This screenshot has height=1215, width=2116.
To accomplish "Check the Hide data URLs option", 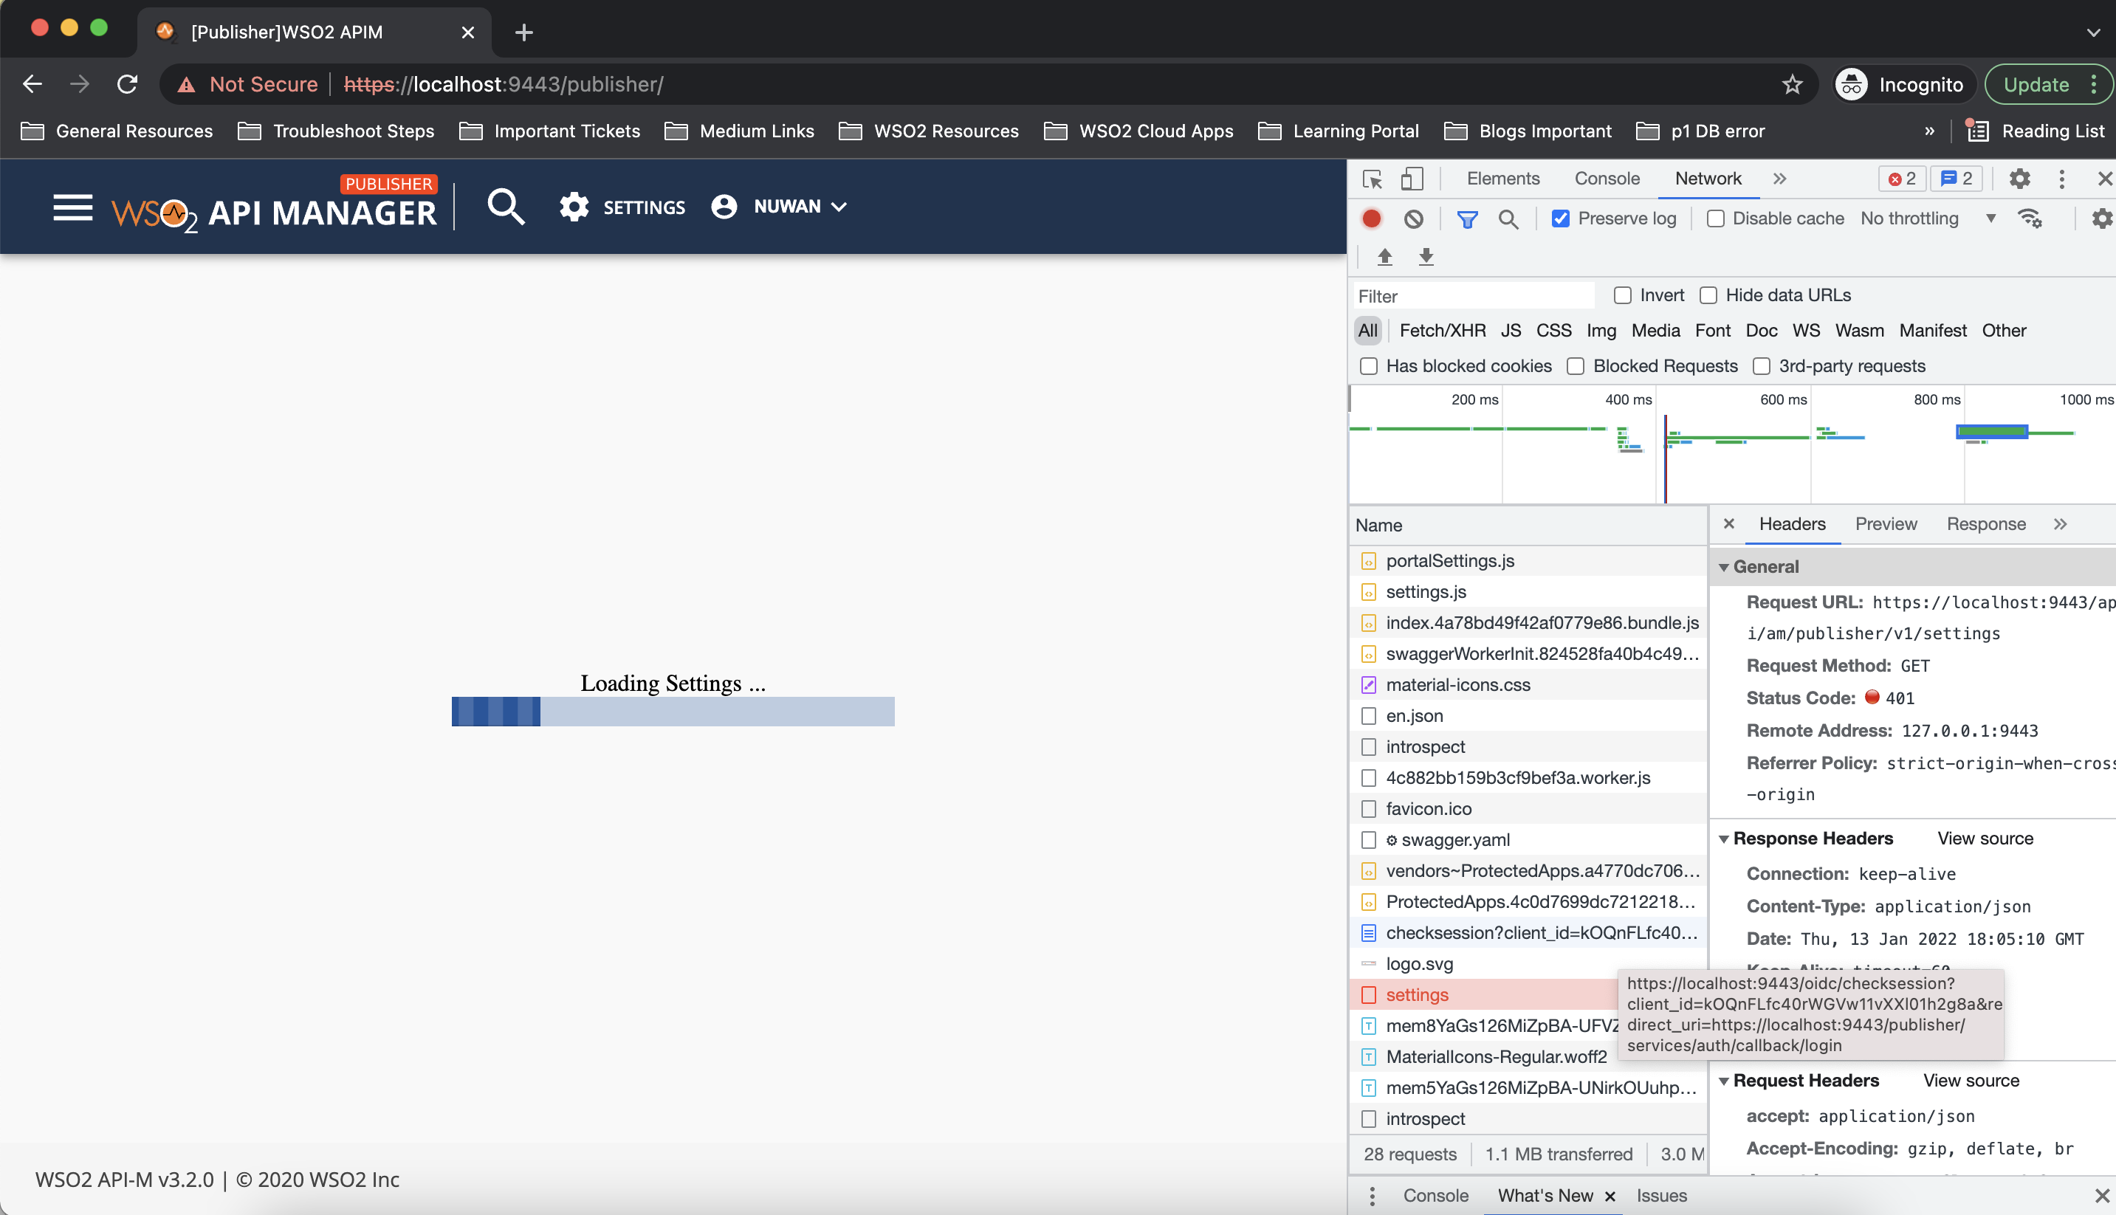I will pyautogui.click(x=1708, y=295).
